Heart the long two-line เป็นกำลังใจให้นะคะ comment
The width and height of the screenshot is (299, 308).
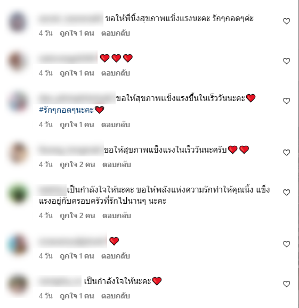(286, 192)
